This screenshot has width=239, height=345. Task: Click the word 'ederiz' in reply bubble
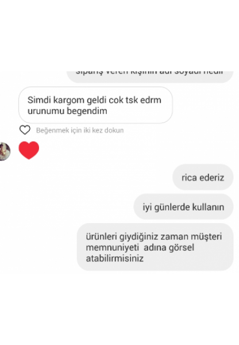pyautogui.click(x=211, y=178)
